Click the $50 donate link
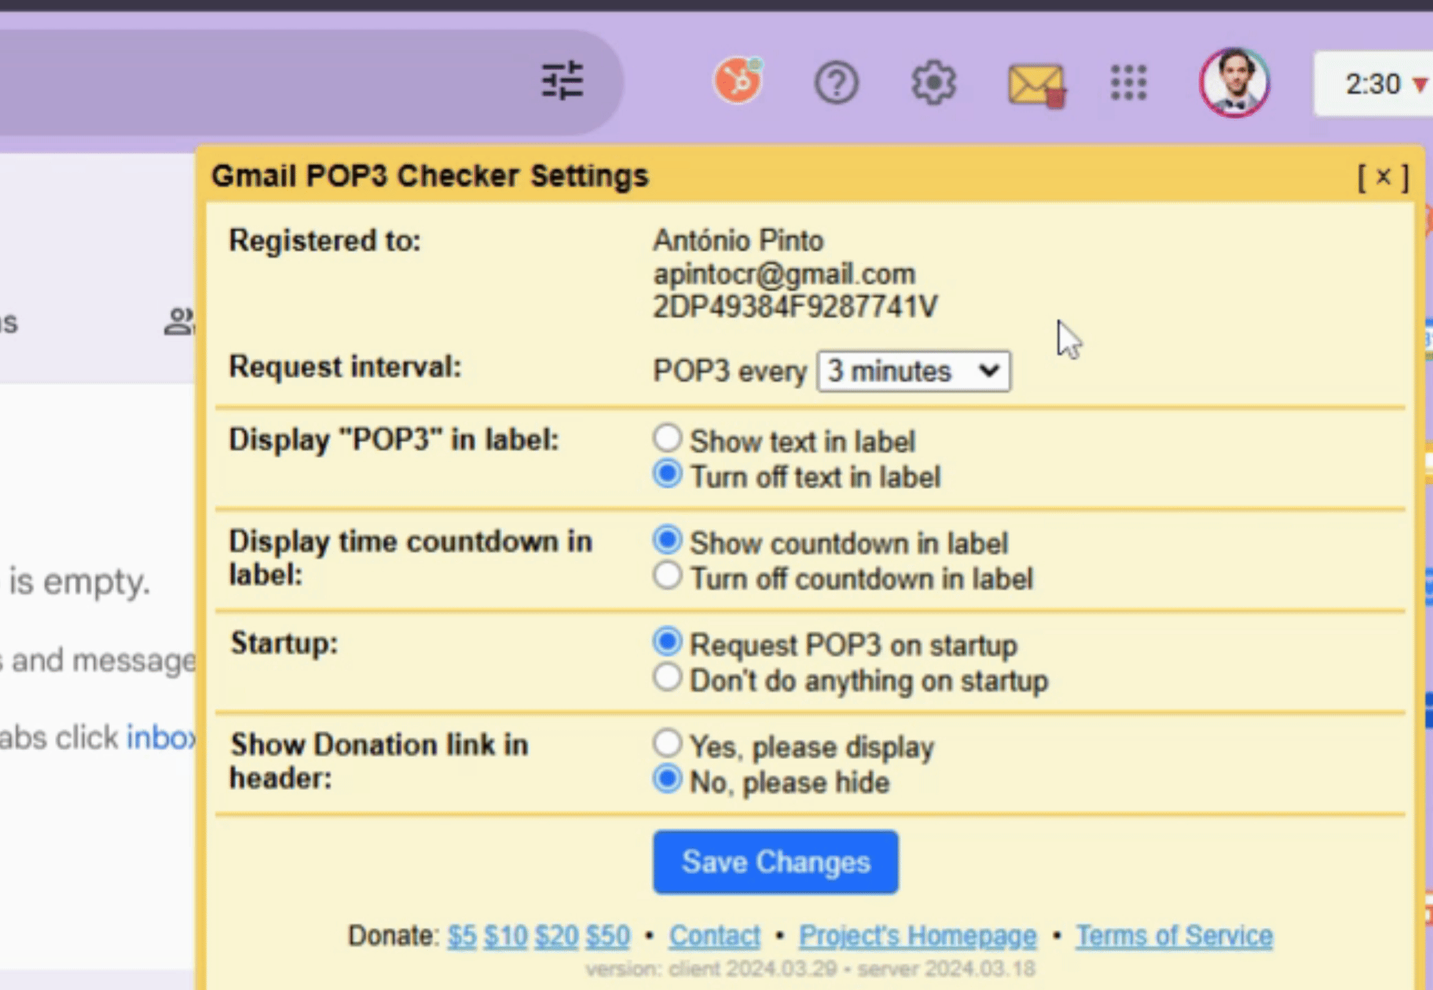The height and width of the screenshot is (990, 1433). pos(608,936)
